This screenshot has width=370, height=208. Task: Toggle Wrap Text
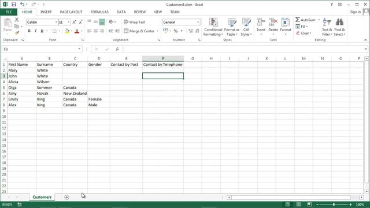coord(134,22)
